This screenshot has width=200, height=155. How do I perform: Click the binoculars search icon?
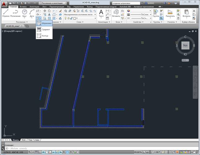coord(142,3)
